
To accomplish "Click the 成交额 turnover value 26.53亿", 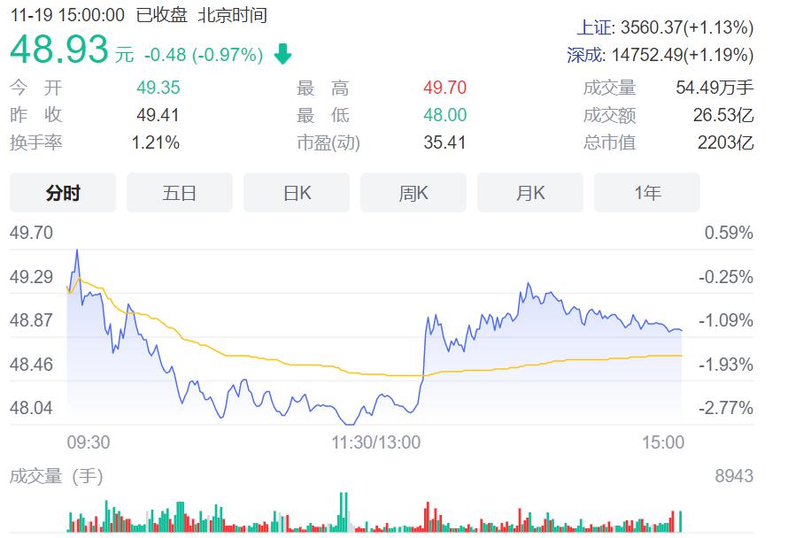I will click(x=722, y=115).
